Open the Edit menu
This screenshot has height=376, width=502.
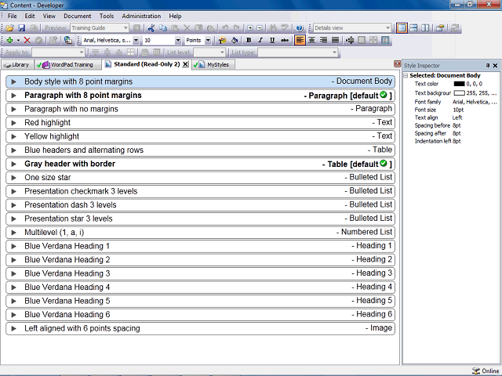tap(30, 16)
